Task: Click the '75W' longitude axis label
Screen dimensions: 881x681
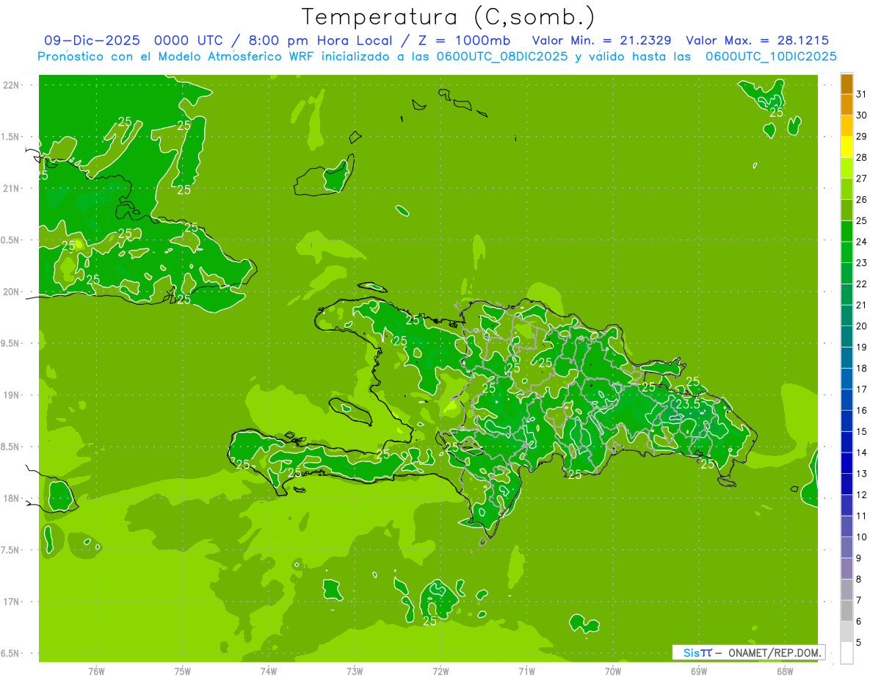Action: pos(182,671)
